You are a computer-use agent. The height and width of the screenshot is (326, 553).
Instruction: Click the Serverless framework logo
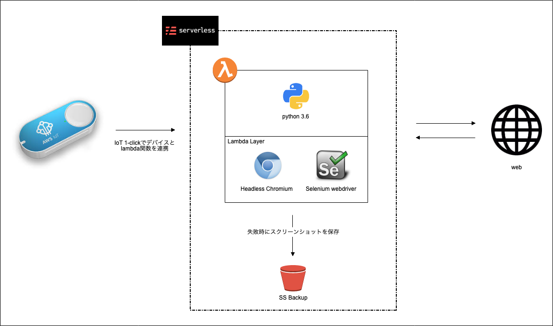click(x=190, y=30)
